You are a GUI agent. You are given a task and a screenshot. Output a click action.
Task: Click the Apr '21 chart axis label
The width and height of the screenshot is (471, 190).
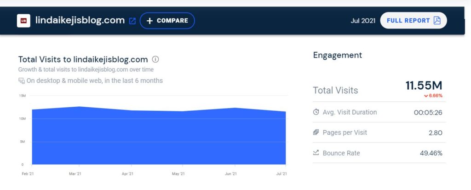coord(127,174)
